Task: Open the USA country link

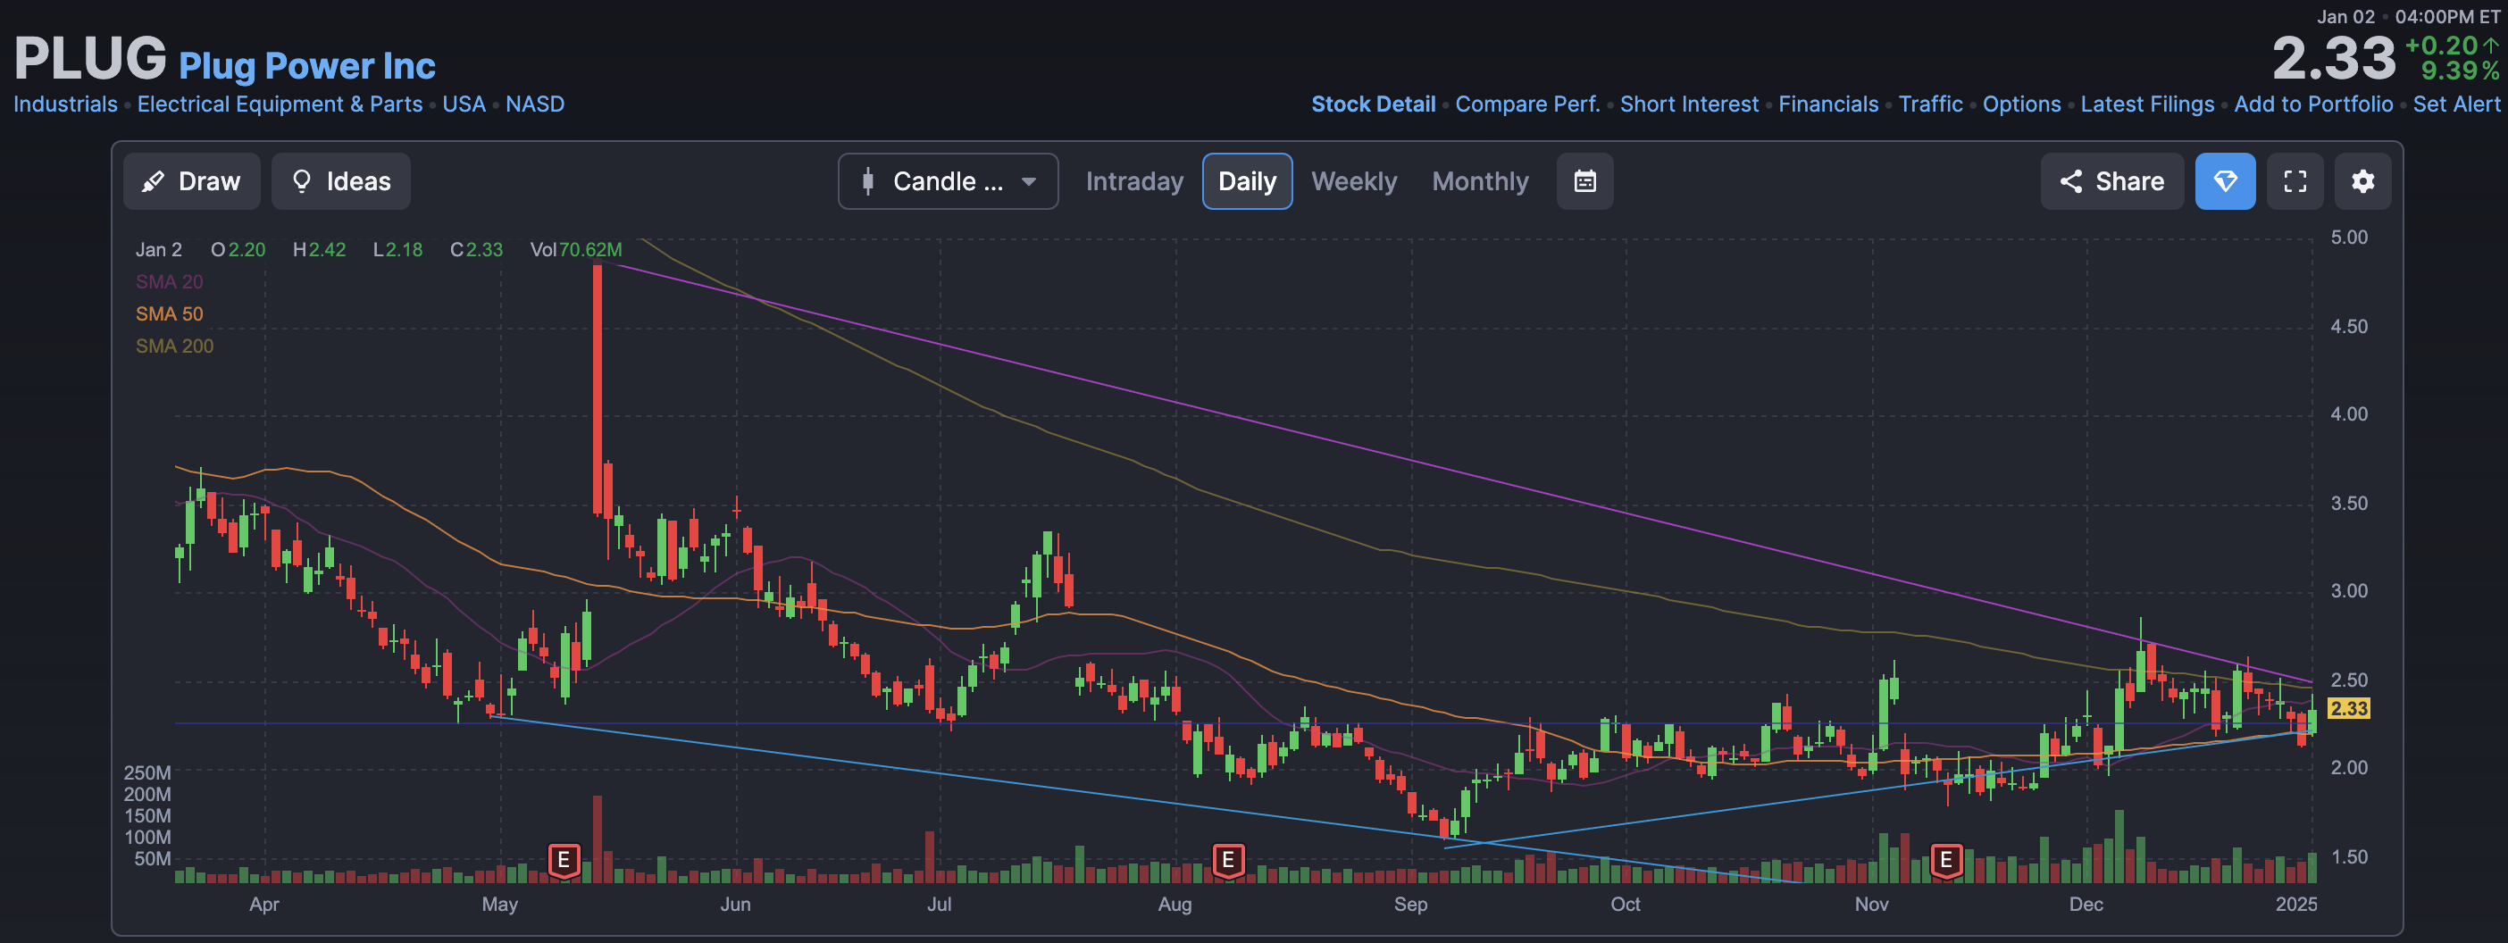Action: pos(464,104)
